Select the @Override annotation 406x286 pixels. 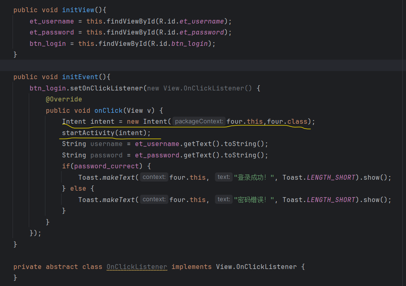[64, 99]
